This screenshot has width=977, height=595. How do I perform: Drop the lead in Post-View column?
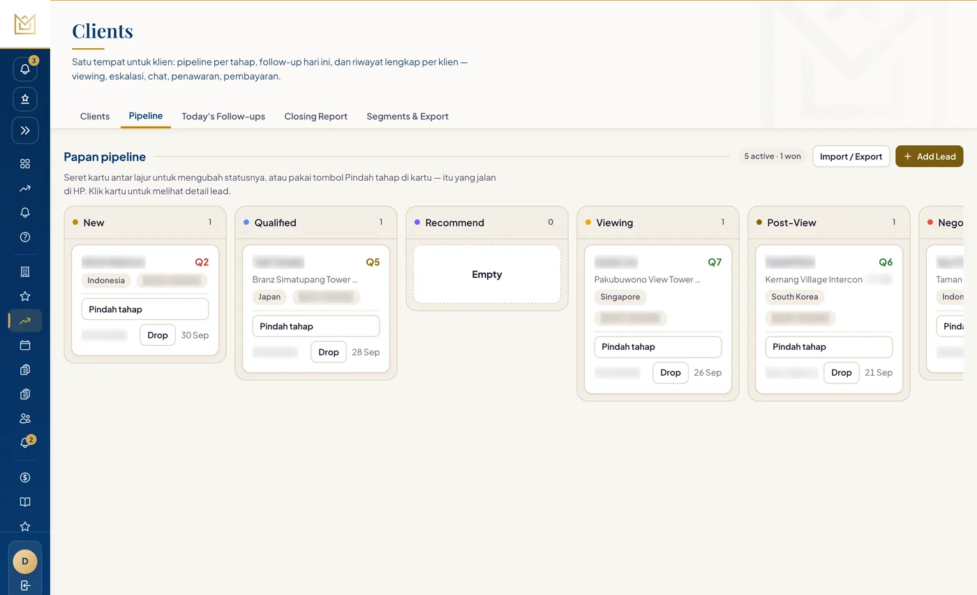841,372
